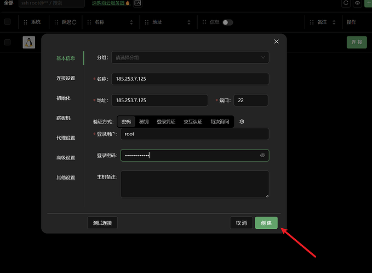372x273 pixels.
Task: Click the 端口 port input field
Action: pos(250,100)
